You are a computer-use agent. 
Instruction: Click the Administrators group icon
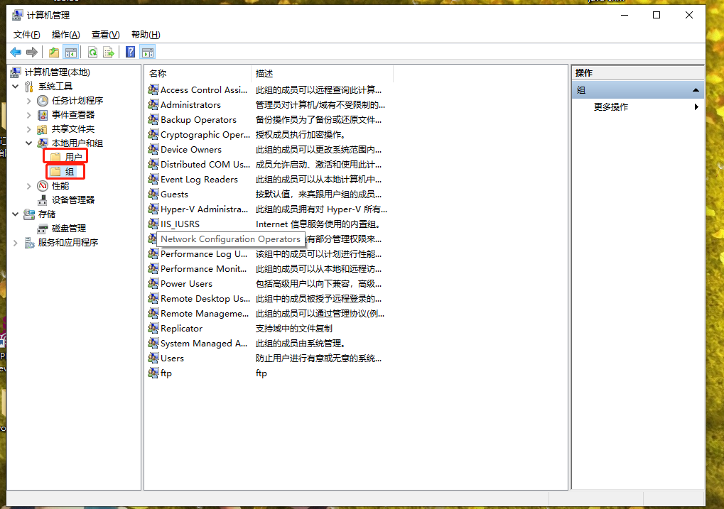pos(153,105)
